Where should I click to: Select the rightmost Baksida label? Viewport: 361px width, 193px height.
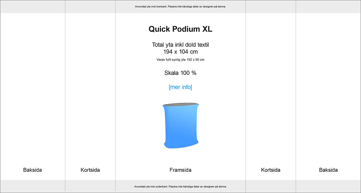328,170
